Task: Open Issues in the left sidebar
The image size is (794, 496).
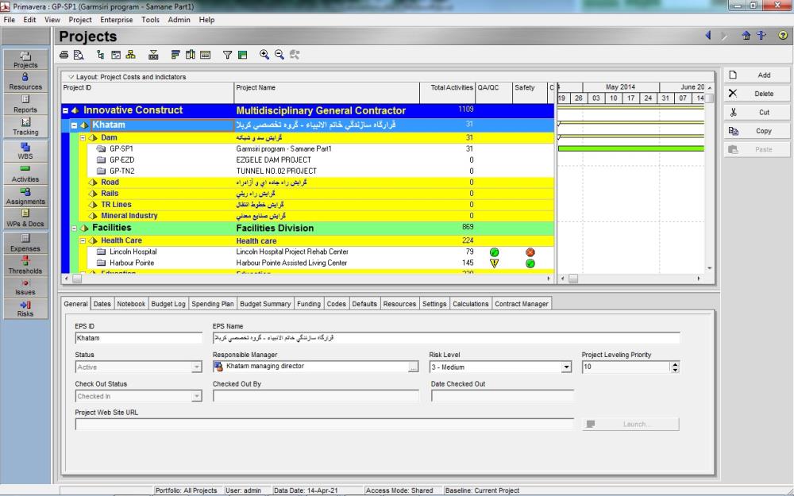Action: [25, 287]
